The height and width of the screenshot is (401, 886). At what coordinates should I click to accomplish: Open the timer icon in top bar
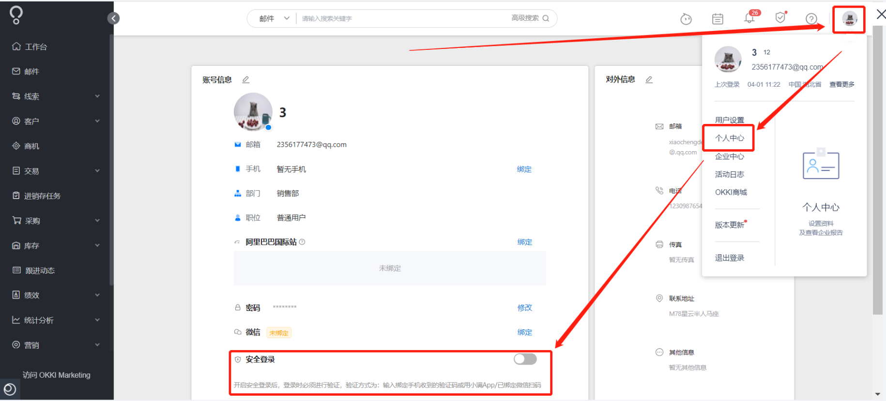tap(686, 19)
